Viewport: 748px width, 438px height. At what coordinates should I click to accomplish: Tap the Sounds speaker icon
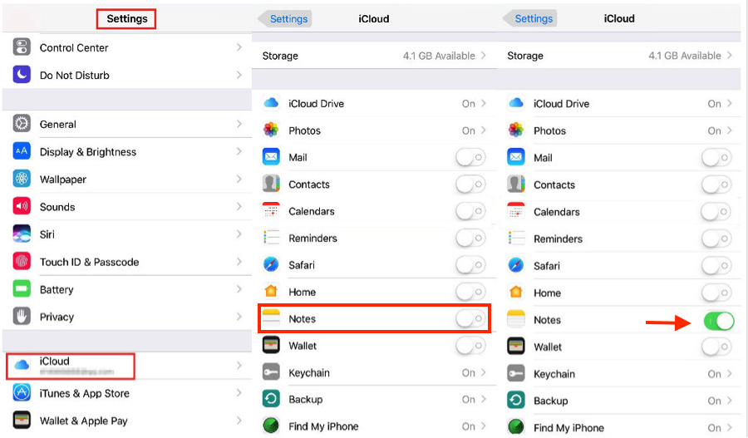pyautogui.click(x=22, y=206)
